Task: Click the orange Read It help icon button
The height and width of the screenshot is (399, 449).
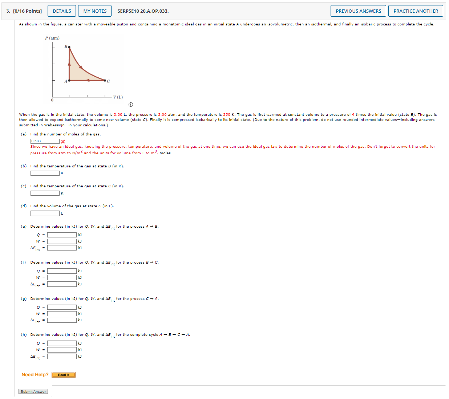Action: pos(64,374)
